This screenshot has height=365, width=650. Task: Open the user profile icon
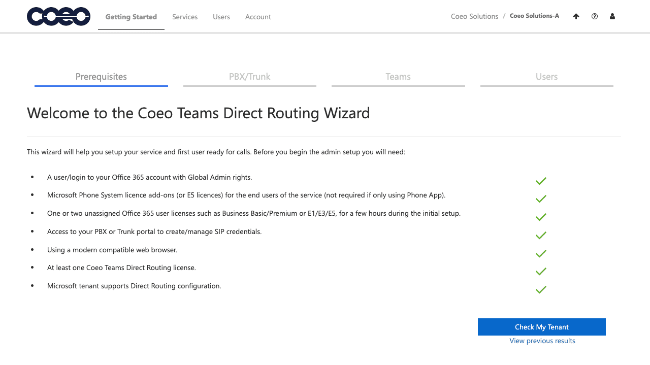click(x=612, y=16)
